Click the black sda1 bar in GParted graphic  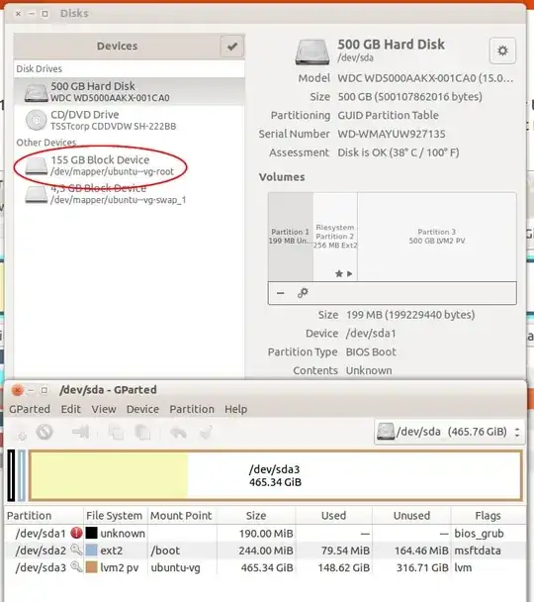tap(12, 475)
